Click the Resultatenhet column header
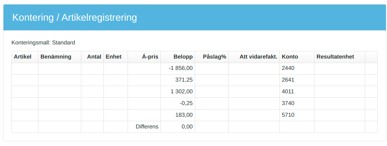This screenshot has width=387, height=146. point(335,57)
